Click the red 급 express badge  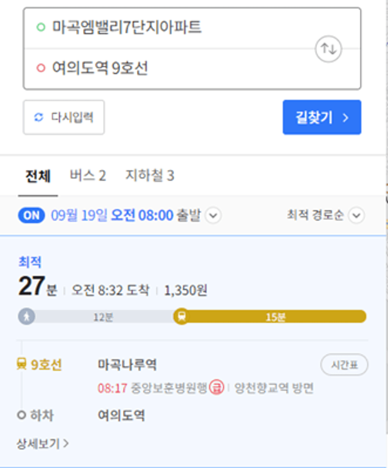216,387
